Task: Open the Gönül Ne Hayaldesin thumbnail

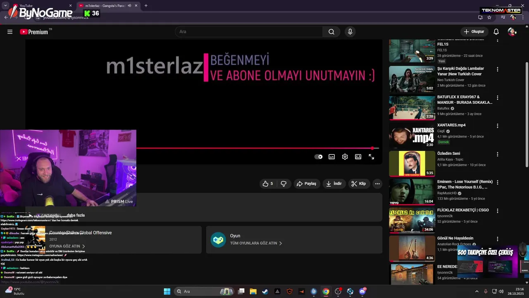Action: (x=412, y=248)
